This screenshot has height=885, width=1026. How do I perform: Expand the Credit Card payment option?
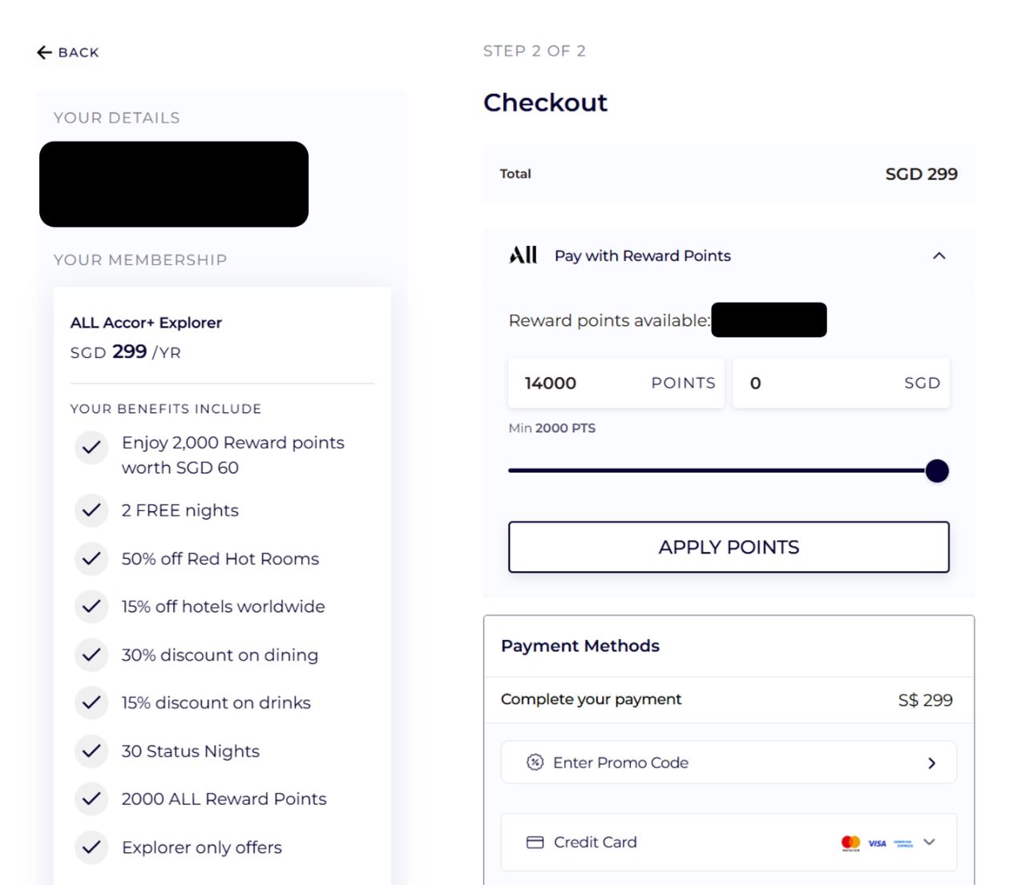[x=930, y=842]
